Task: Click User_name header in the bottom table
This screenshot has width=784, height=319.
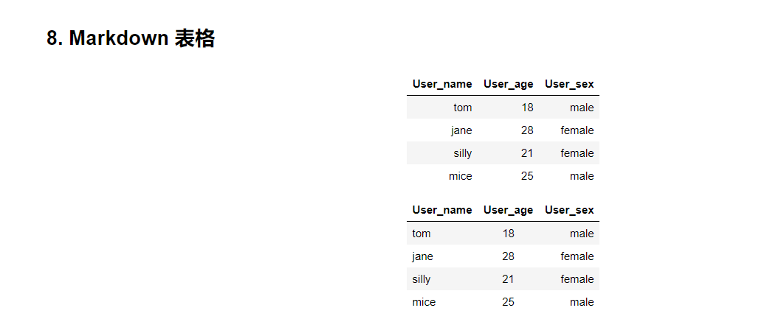Action: (441, 210)
